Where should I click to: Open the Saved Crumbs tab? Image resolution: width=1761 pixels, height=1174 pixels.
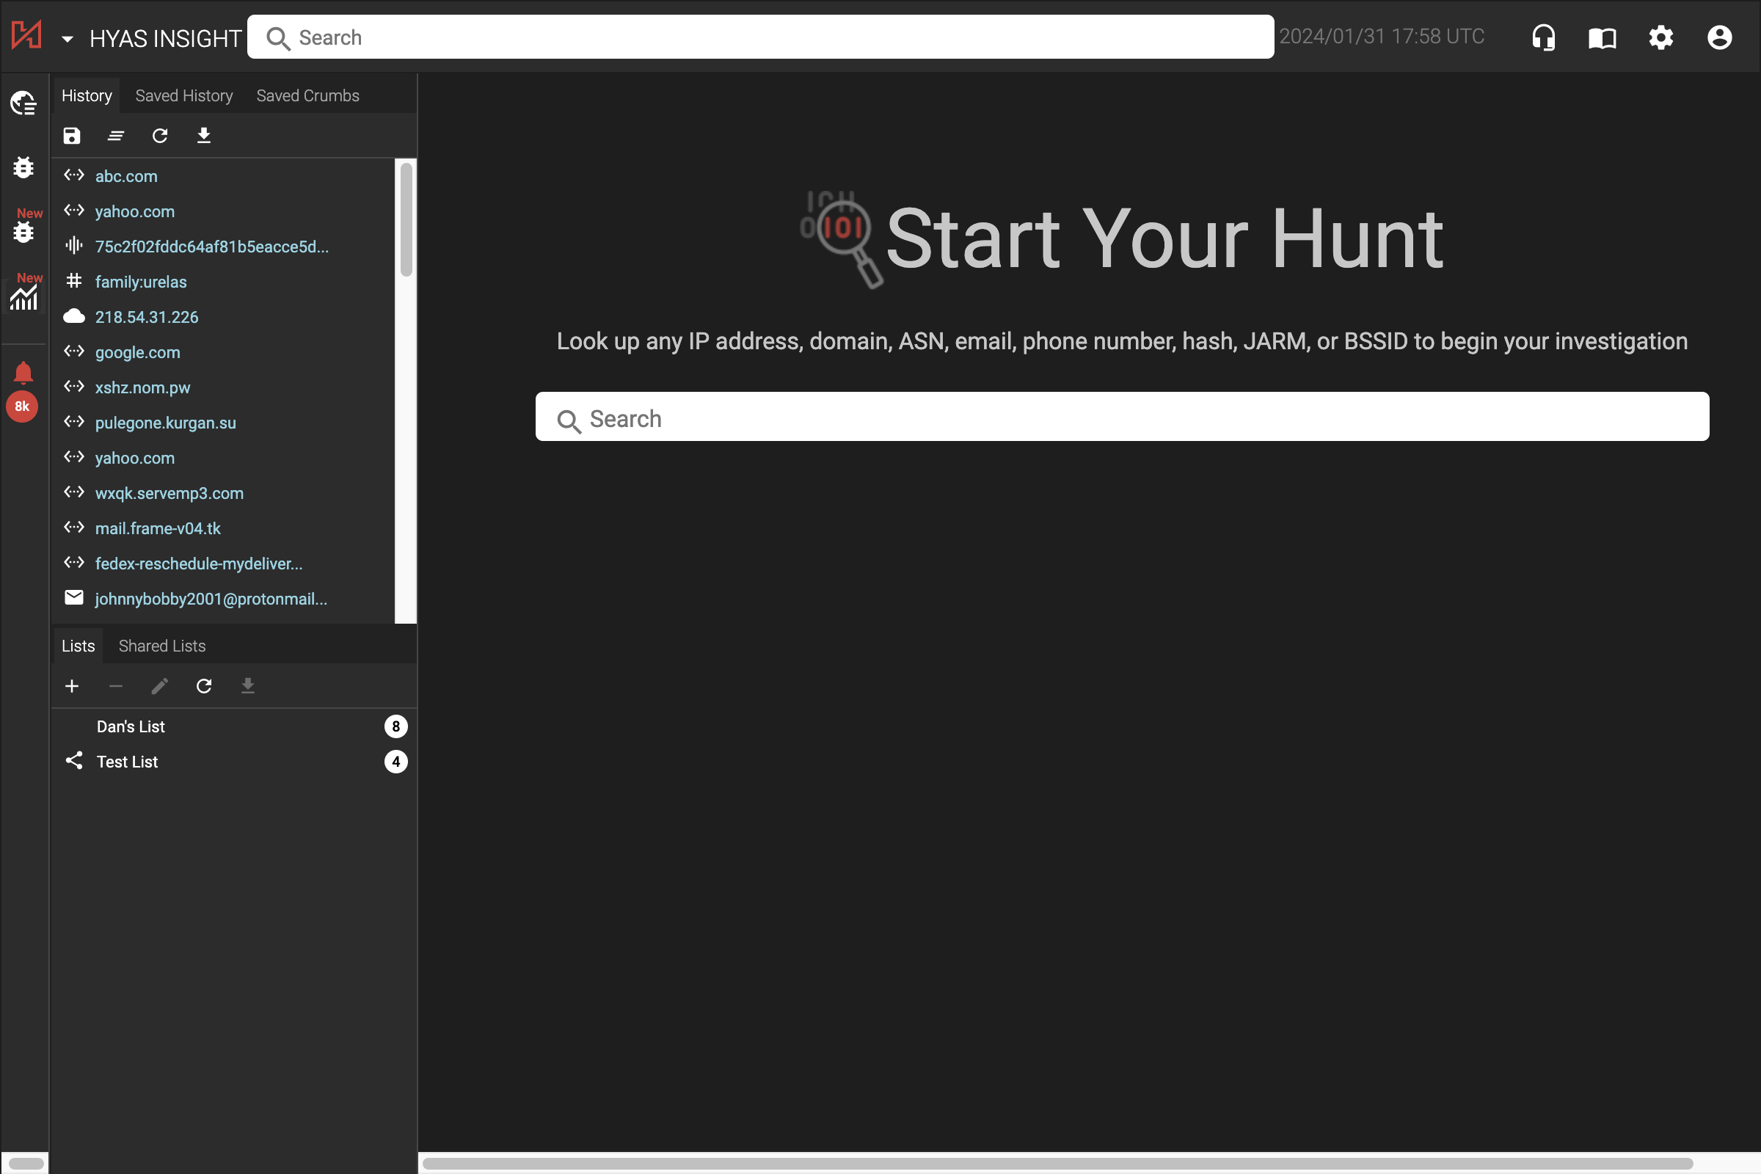point(307,96)
